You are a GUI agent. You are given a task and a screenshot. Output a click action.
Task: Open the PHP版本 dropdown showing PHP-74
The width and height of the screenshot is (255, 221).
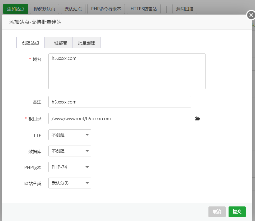tap(70, 167)
